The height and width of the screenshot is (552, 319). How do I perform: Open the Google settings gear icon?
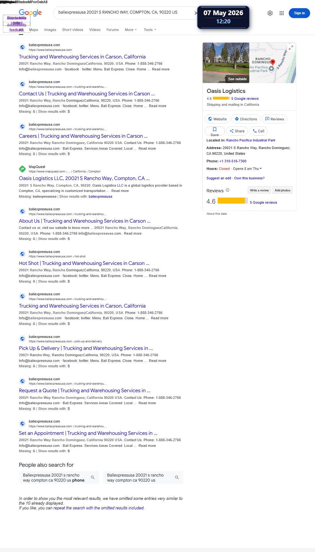tap(270, 13)
